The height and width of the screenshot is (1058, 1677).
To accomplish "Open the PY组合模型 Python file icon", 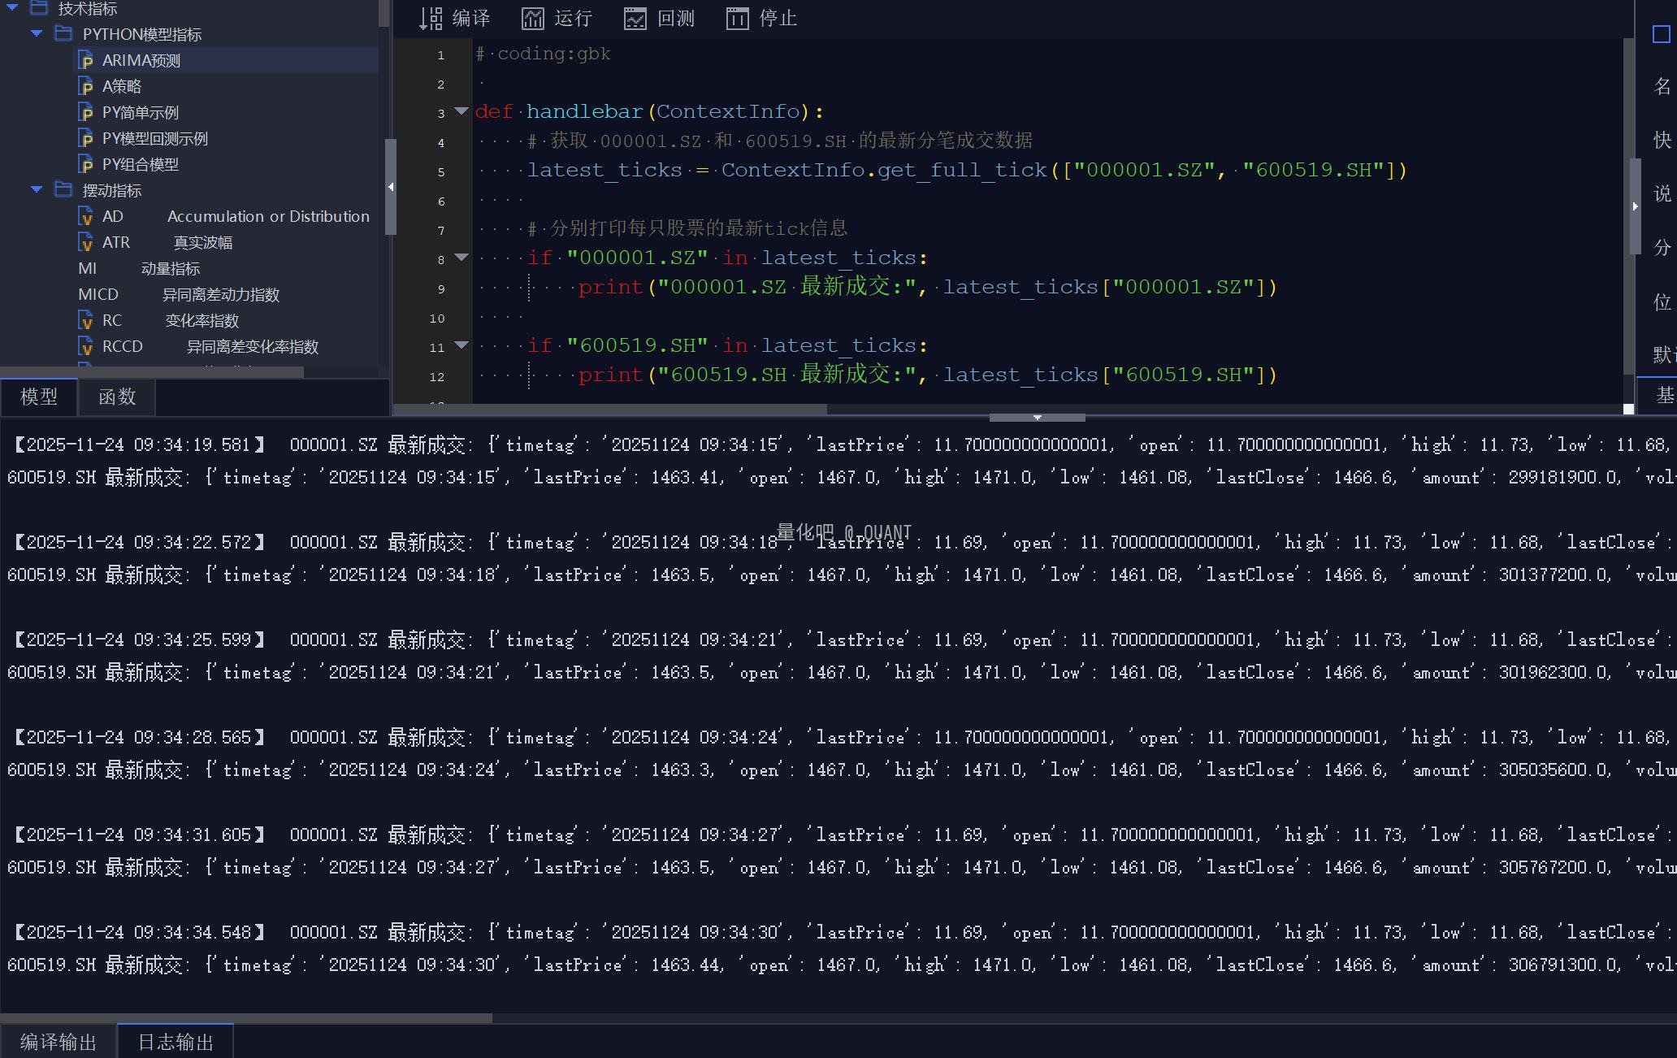I will (86, 164).
